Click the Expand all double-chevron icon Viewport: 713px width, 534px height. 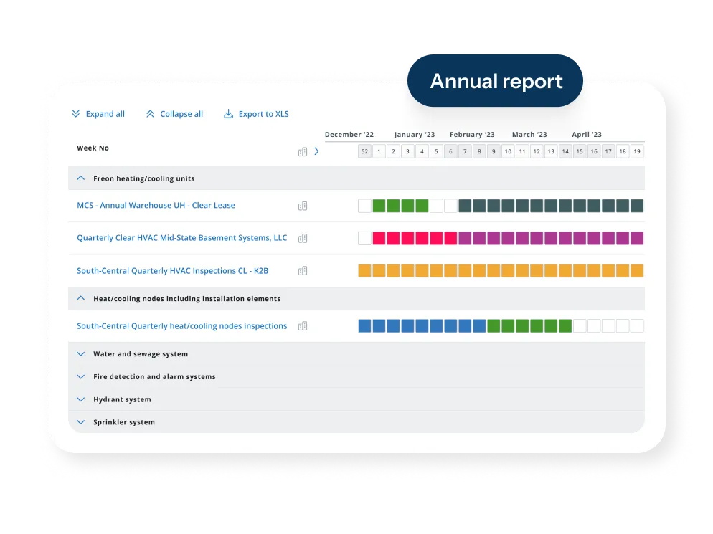coord(76,114)
